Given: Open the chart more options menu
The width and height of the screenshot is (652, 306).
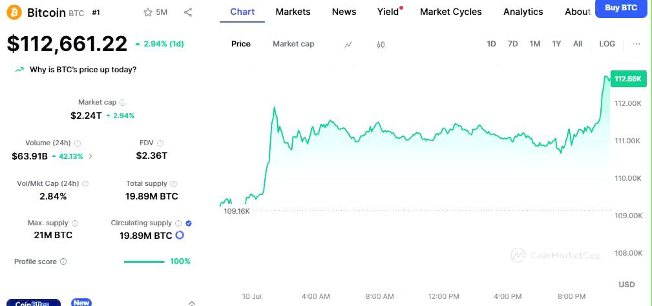Looking at the screenshot, I should [636, 44].
